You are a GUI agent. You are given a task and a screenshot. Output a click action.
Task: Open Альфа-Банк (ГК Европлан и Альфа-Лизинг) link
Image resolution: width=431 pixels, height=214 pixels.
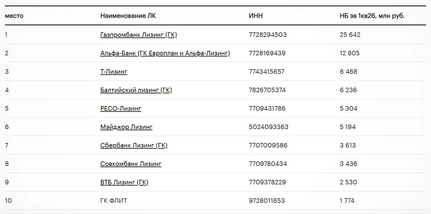[x=165, y=53]
